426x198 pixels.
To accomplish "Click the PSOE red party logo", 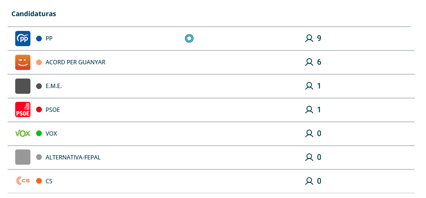I will pos(23,110).
